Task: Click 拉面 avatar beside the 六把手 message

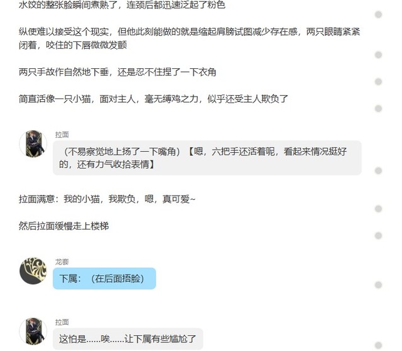Action: coord(33,144)
